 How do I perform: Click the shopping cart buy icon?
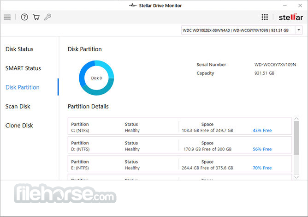pyautogui.click(x=36, y=17)
